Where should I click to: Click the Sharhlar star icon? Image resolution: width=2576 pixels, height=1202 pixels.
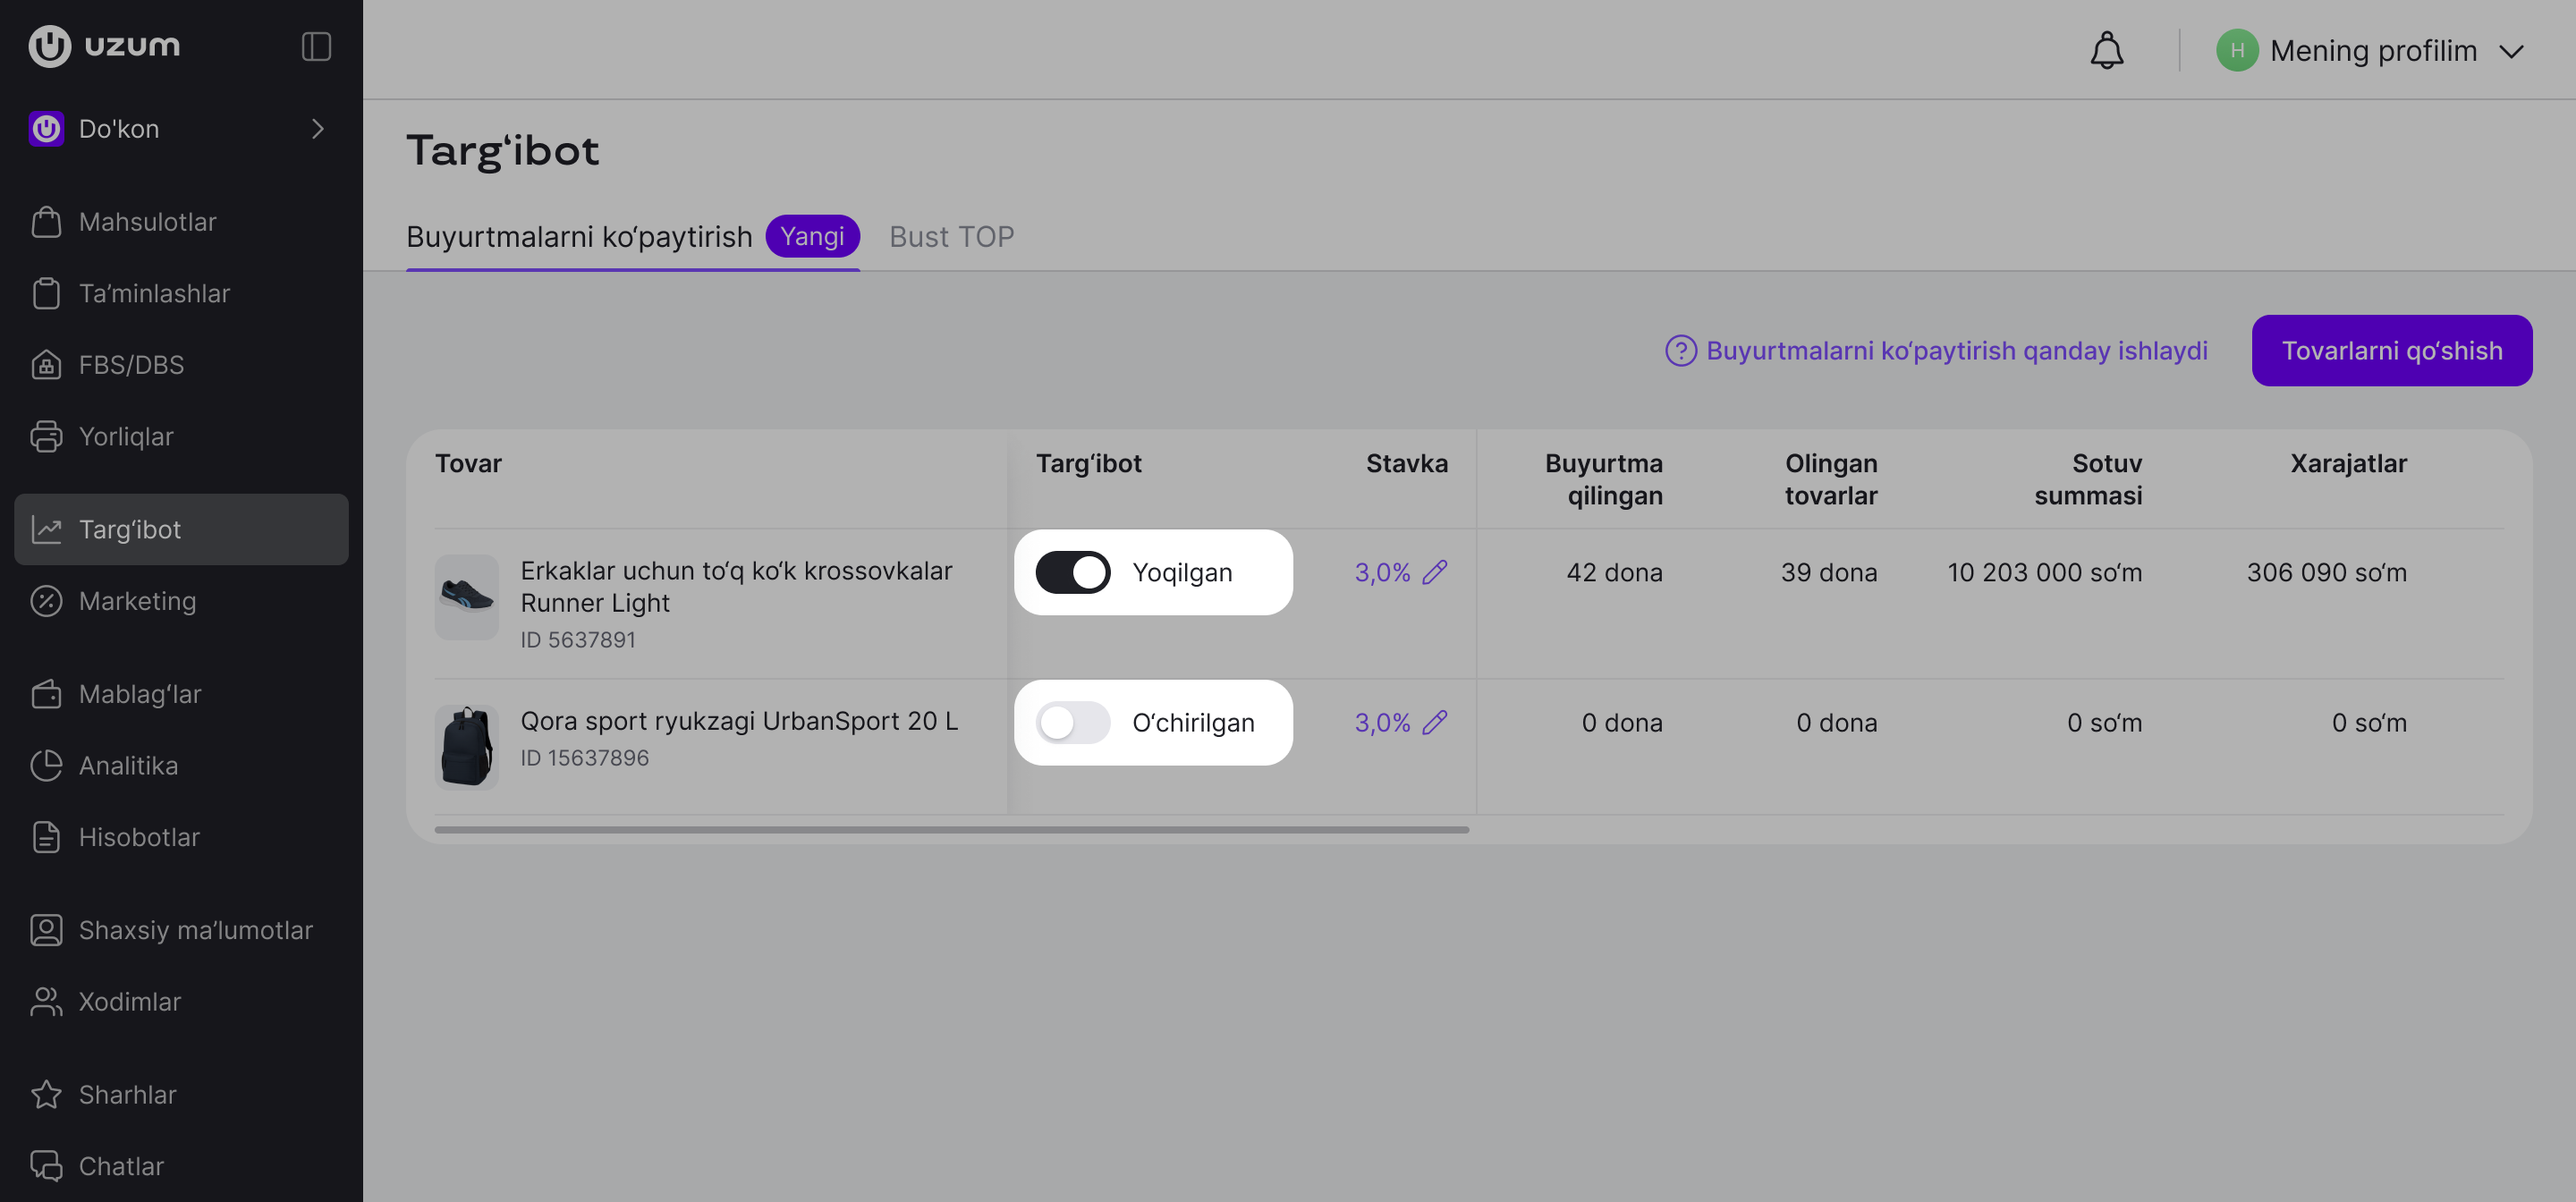pyautogui.click(x=46, y=1094)
